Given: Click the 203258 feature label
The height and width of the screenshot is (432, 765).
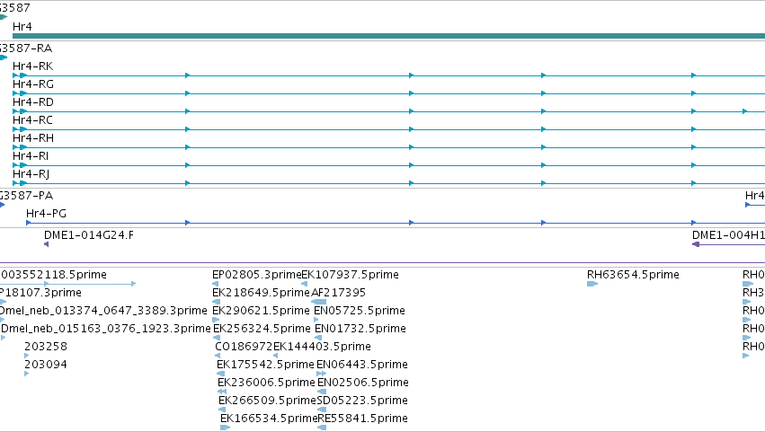Looking at the screenshot, I should click(x=46, y=348).
